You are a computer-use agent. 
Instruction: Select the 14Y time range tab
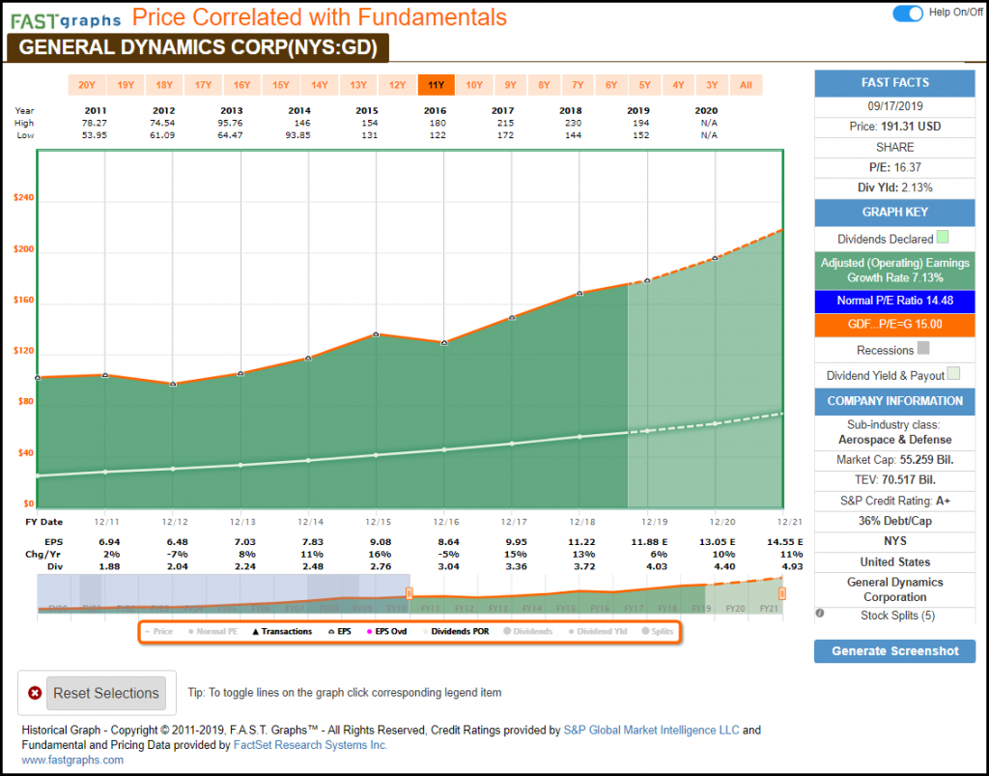pyautogui.click(x=319, y=85)
